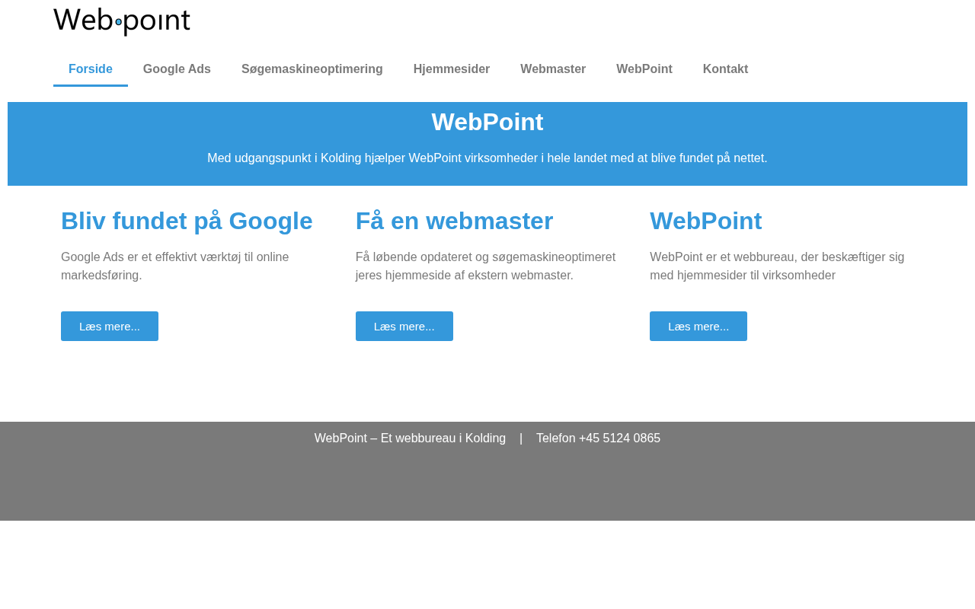Screen dimensions: 975x609
Task: Open the blue WebPoint column heading
Action: (706, 221)
